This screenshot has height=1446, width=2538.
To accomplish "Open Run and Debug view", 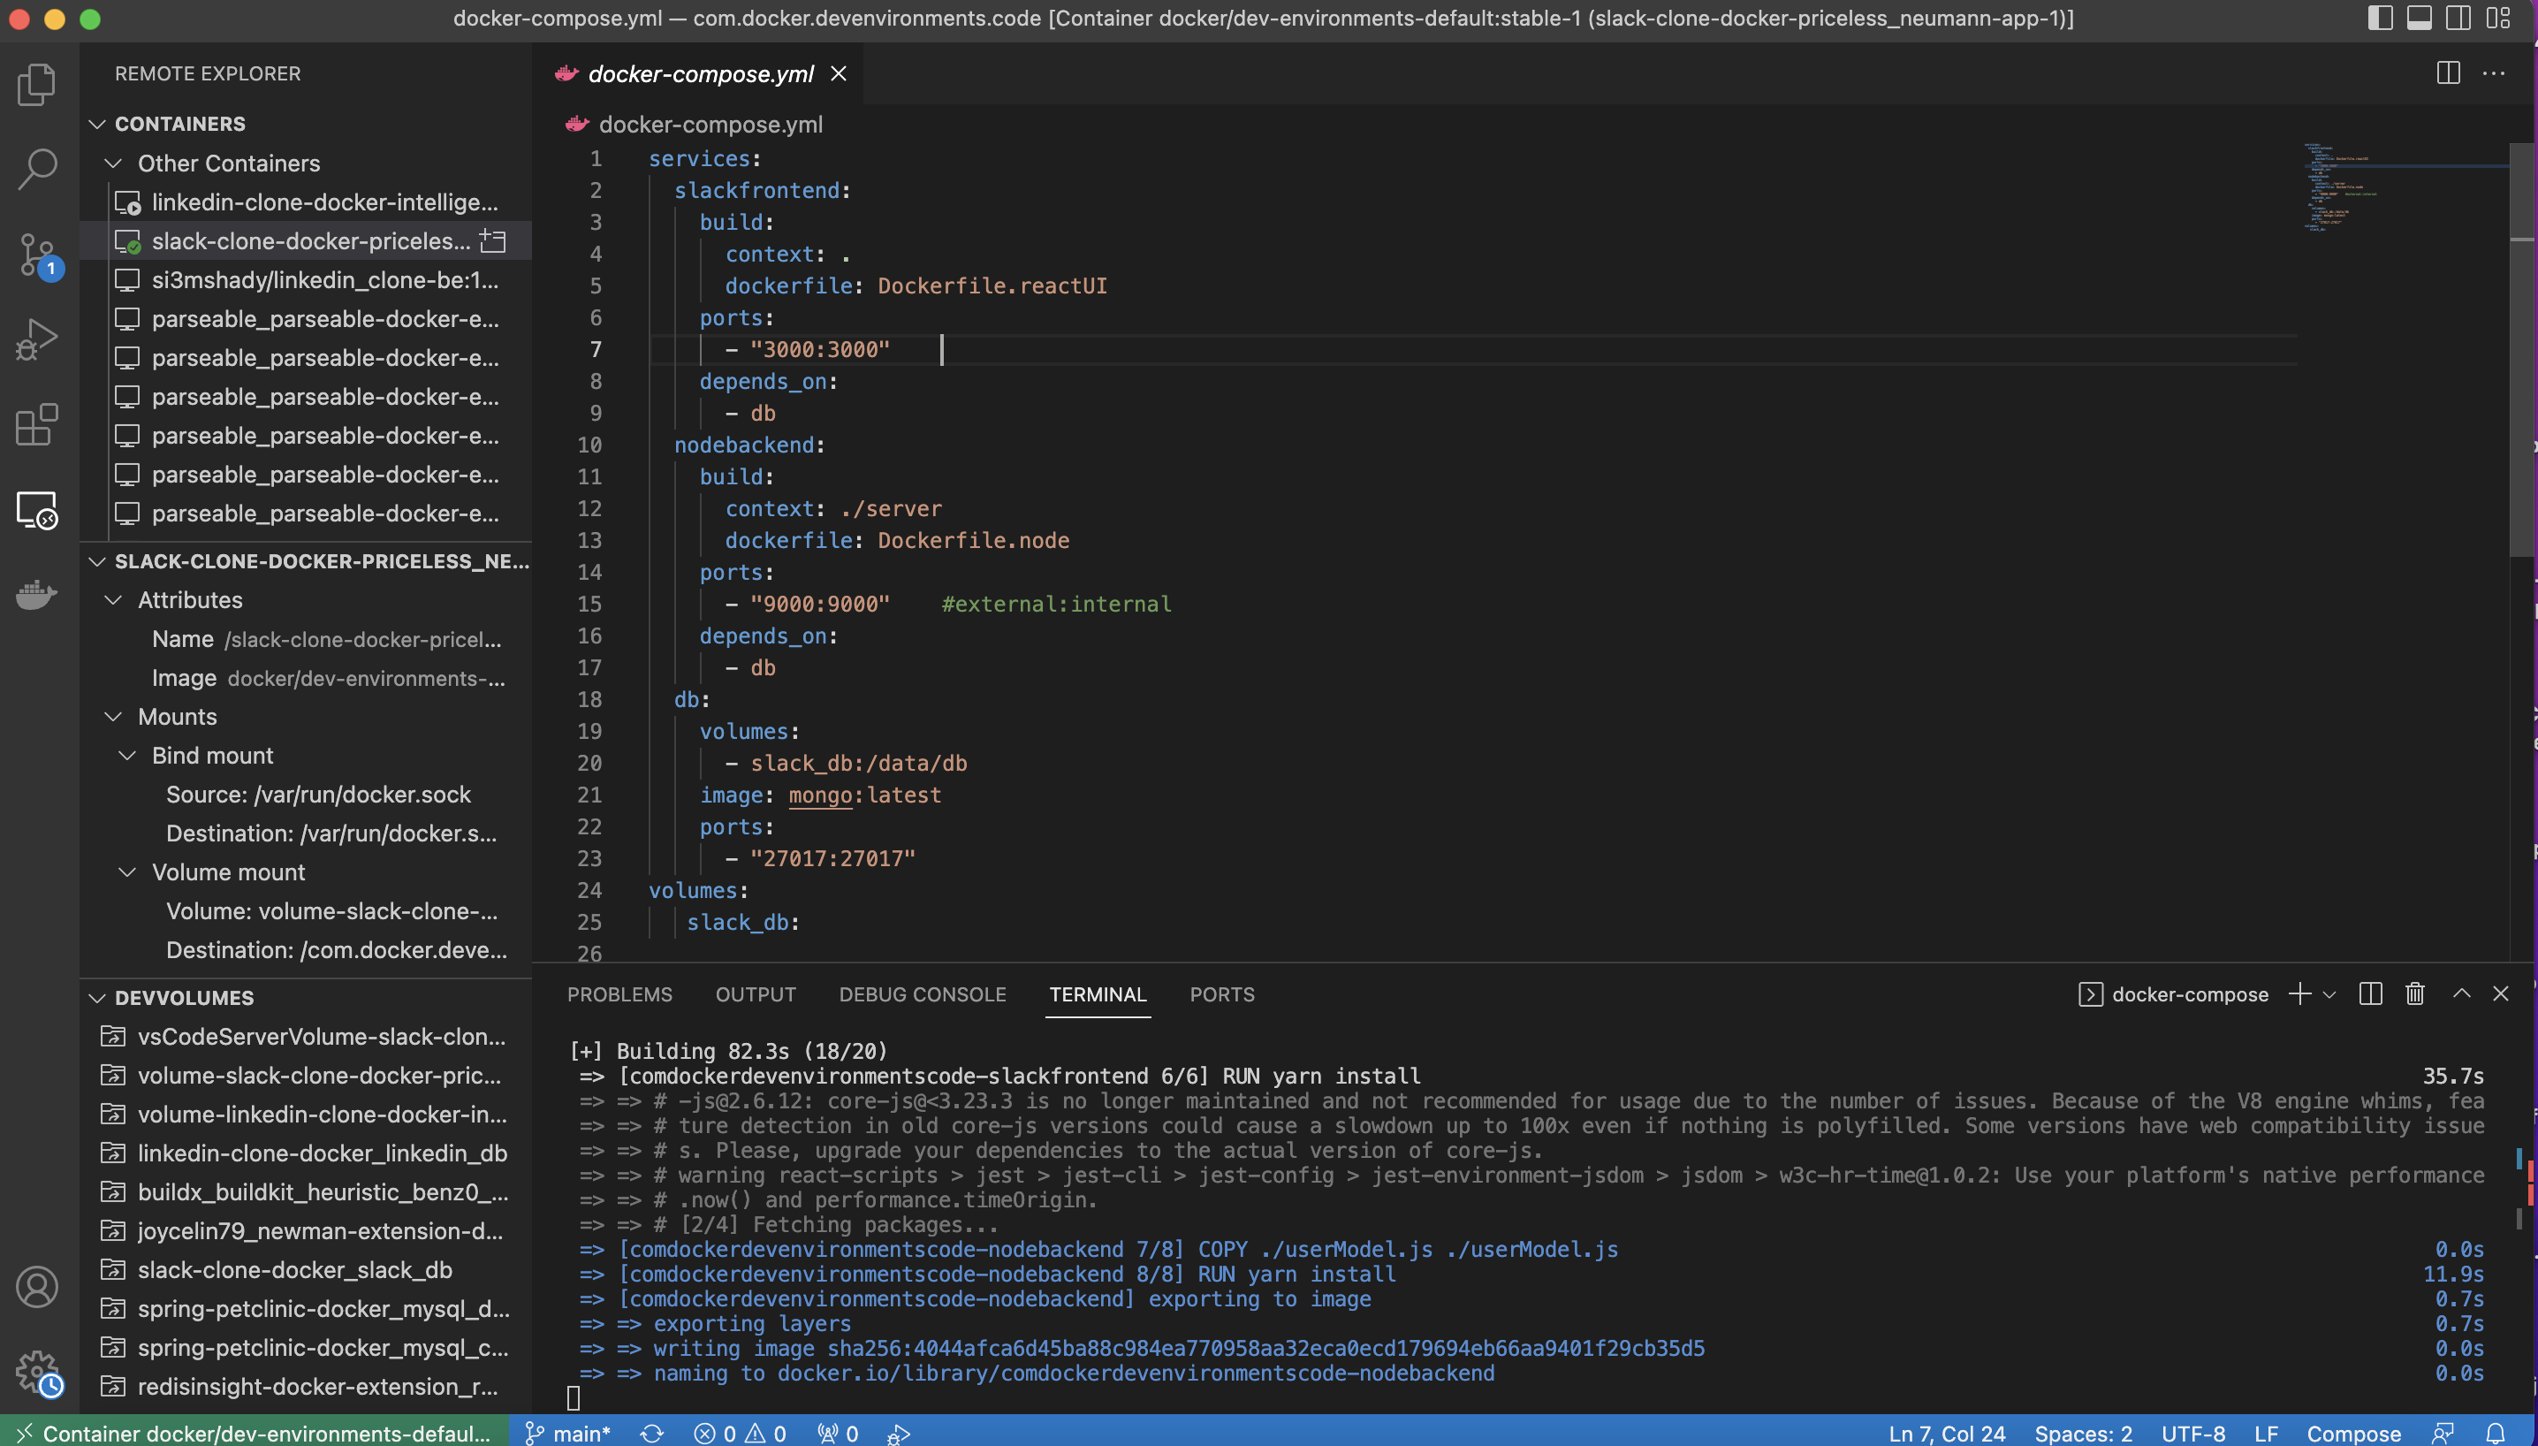I will click(38, 339).
